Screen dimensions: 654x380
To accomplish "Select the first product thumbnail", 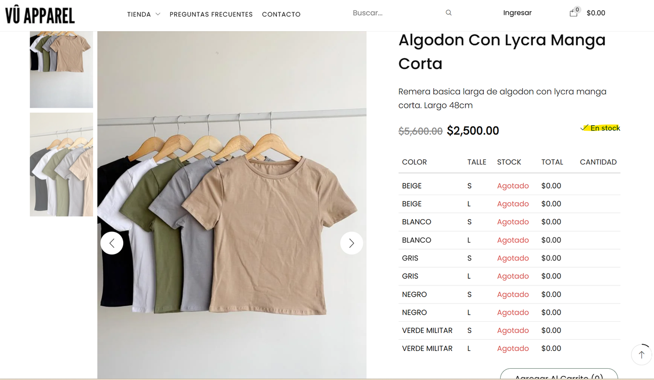I will click(x=61, y=69).
